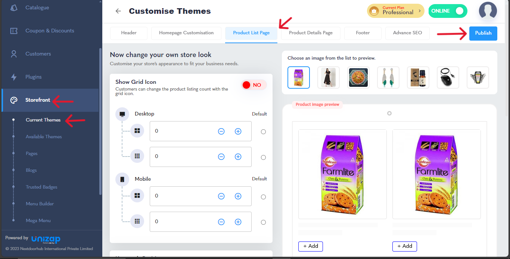Switch to Homepage Customisation tab
The width and height of the screenshot is (510, 259).
(x=186, y=33)
